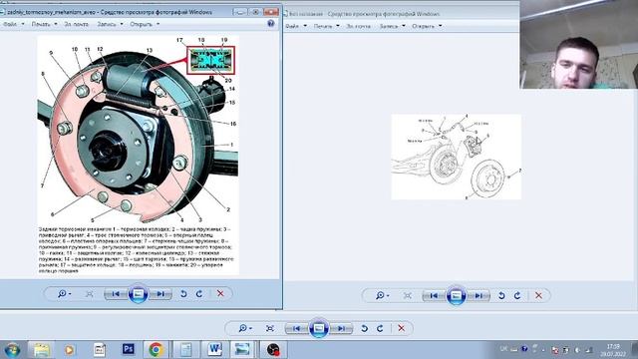Start the slideshow in the right viewer
Image resolution: width=638 pixels, height=359 pixels.
pos(457,295)
